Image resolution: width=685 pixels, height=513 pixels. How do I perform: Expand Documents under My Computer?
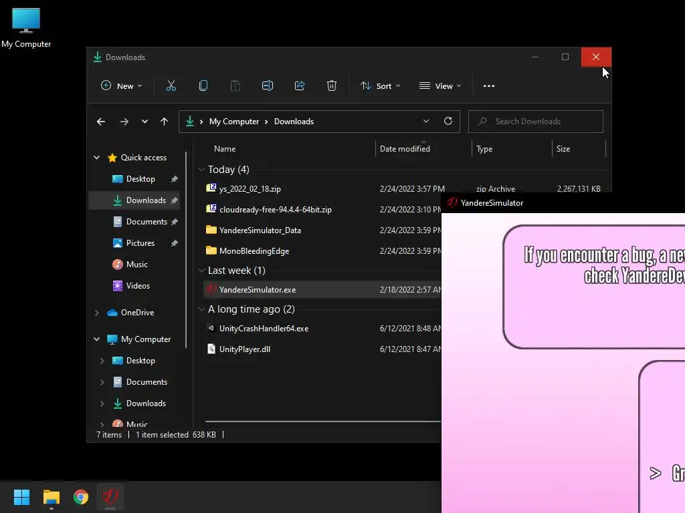click(102, 382)
